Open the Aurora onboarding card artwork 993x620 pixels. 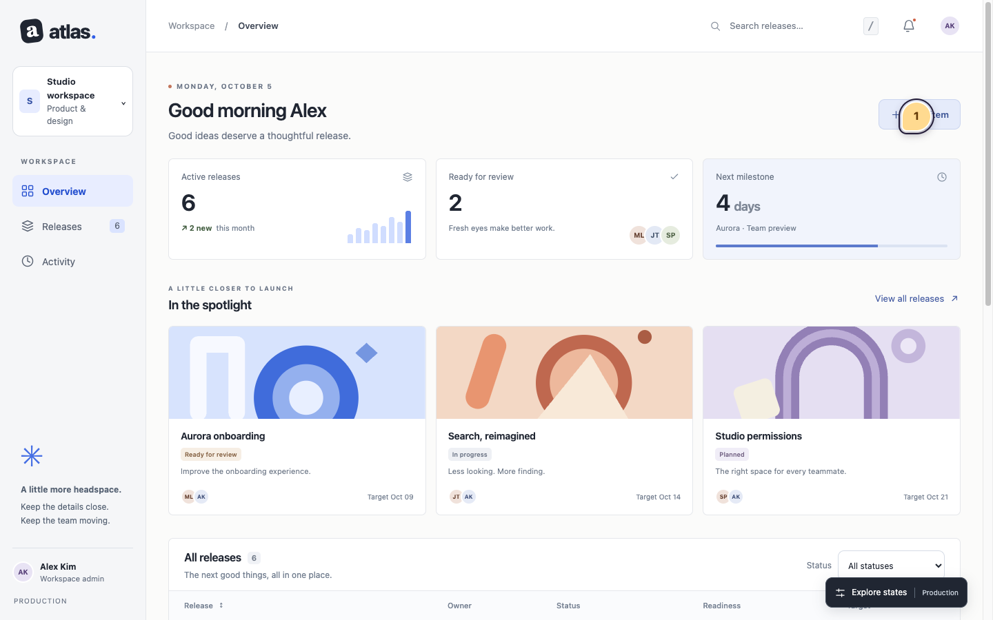point(297,373)
